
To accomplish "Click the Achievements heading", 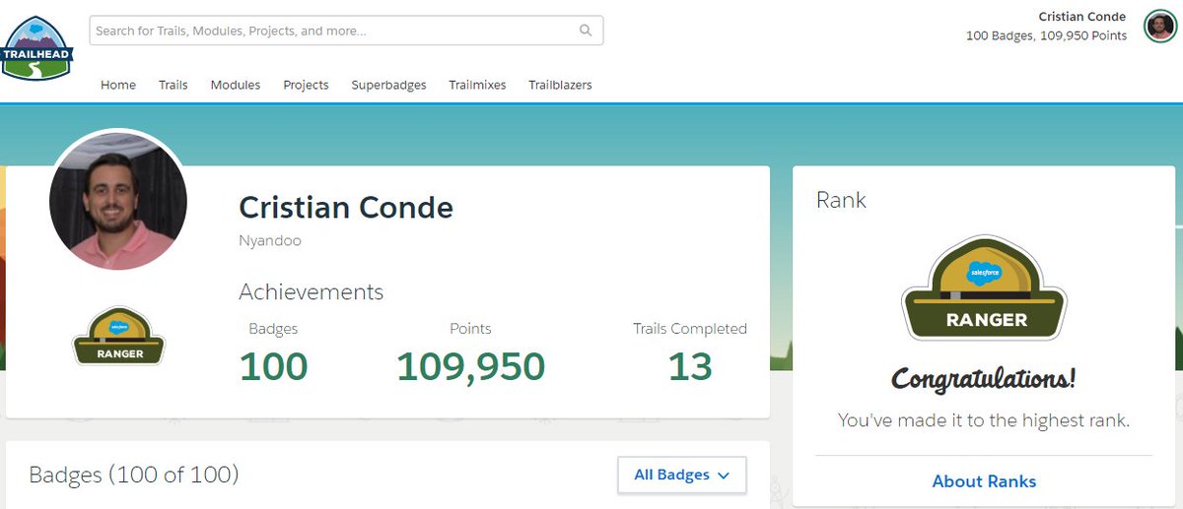I will click(311, 292).
